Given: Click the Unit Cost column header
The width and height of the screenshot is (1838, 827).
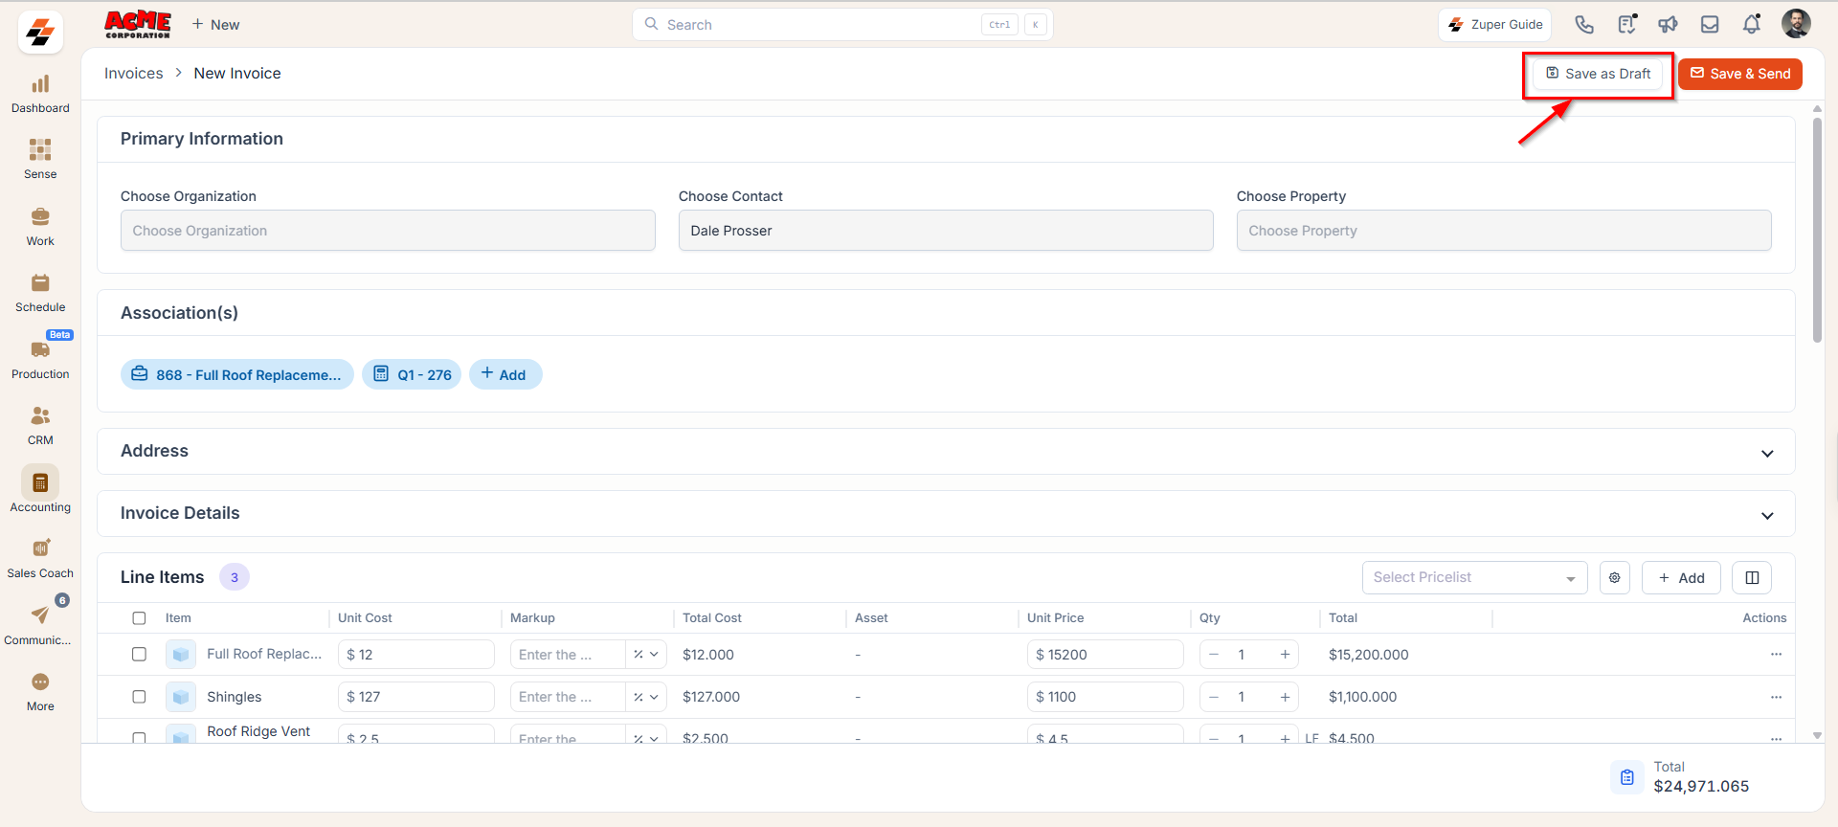Looking at the screenshot, I should tap(365, 618).
